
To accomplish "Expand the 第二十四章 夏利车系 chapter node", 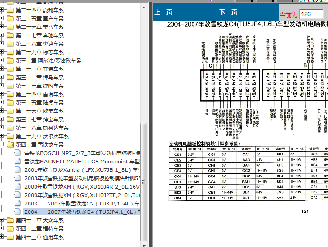I will pos(2,10).
